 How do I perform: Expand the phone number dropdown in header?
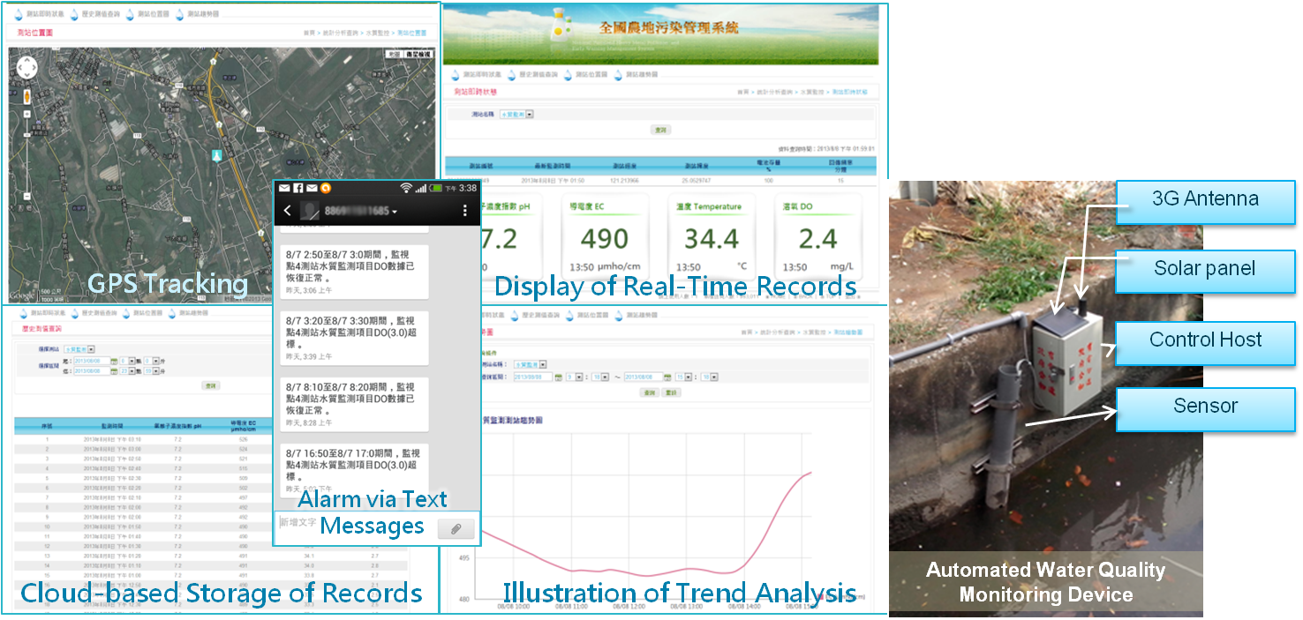[x=394, y=212]
